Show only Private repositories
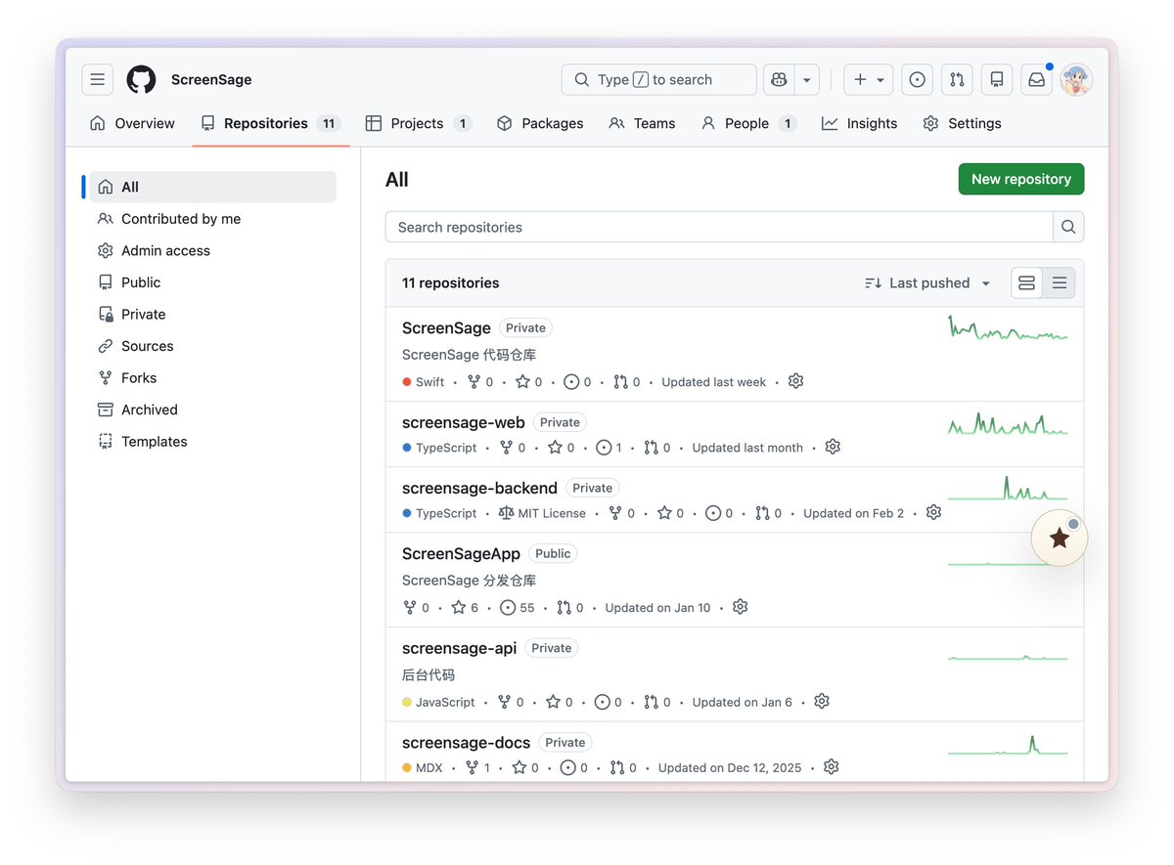Screen dimensions: 1174x865 click(x=212, y=314)
